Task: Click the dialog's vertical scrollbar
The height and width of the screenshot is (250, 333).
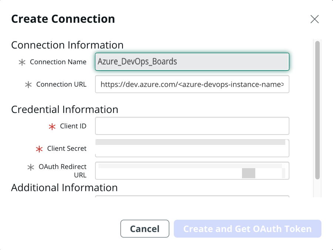Action: pos(317,110)
